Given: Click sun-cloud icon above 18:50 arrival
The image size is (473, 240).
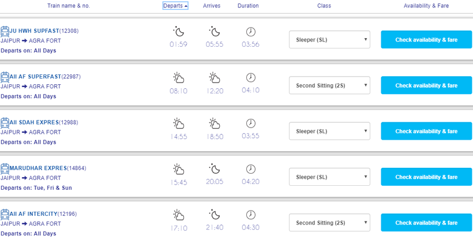Looking at the screenshot, I should tap(215, 123).
